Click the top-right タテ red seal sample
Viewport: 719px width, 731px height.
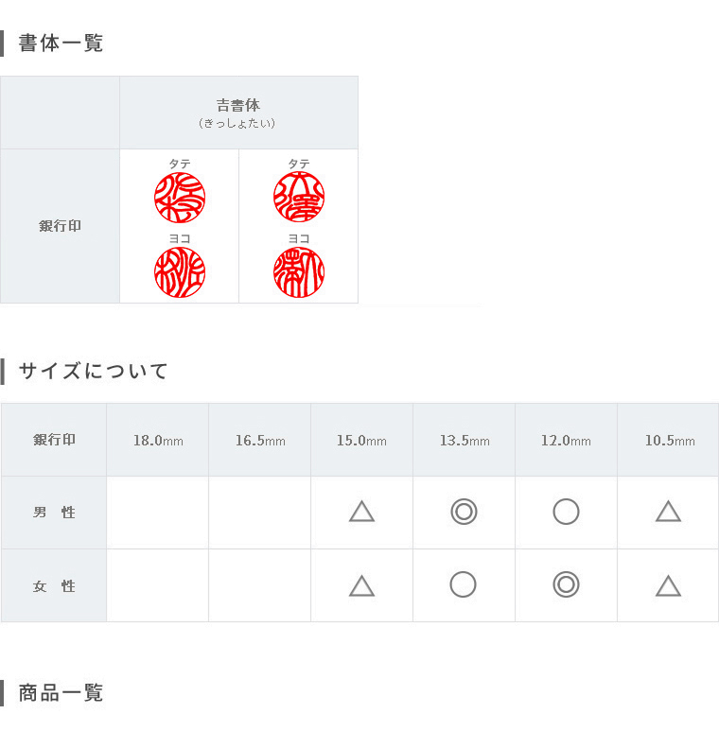click(299, 197)
